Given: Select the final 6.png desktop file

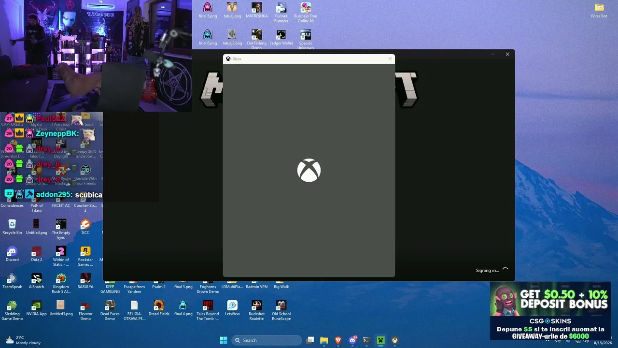Looking at the screenshot, I should tap(208, 37).
